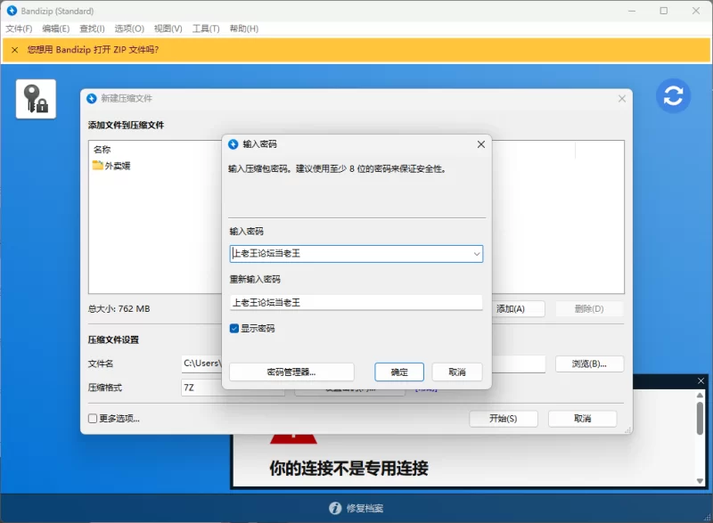713x523 pixels.
Task: Open the 工具(T) menu
Action: point(206,29)
